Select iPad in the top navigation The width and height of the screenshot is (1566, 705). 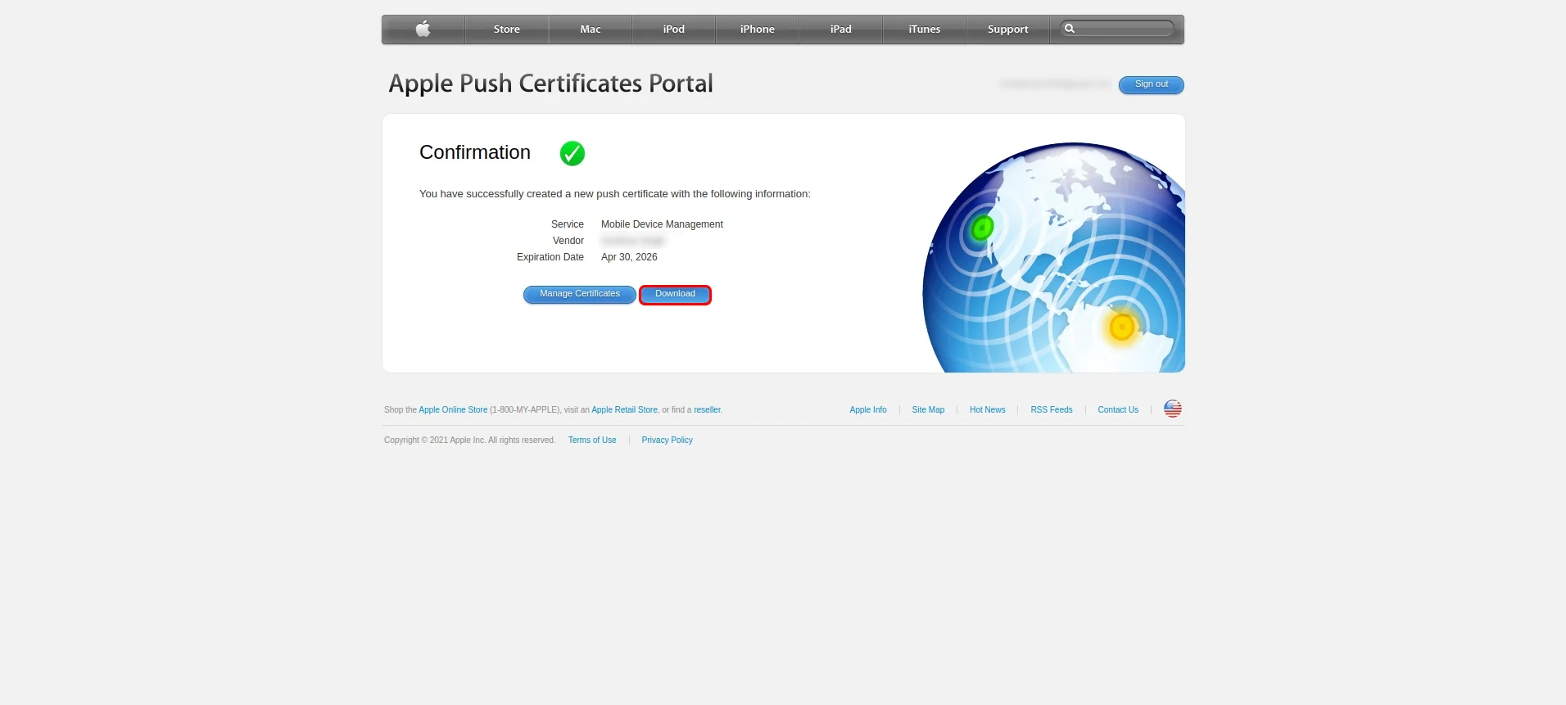tap(840, 29)
